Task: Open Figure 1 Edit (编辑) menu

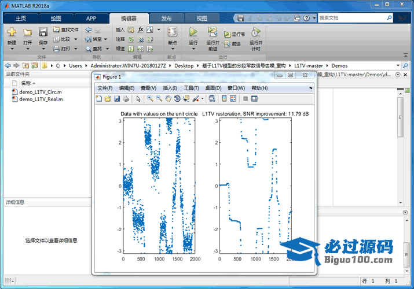Action: tap(127, 88)
